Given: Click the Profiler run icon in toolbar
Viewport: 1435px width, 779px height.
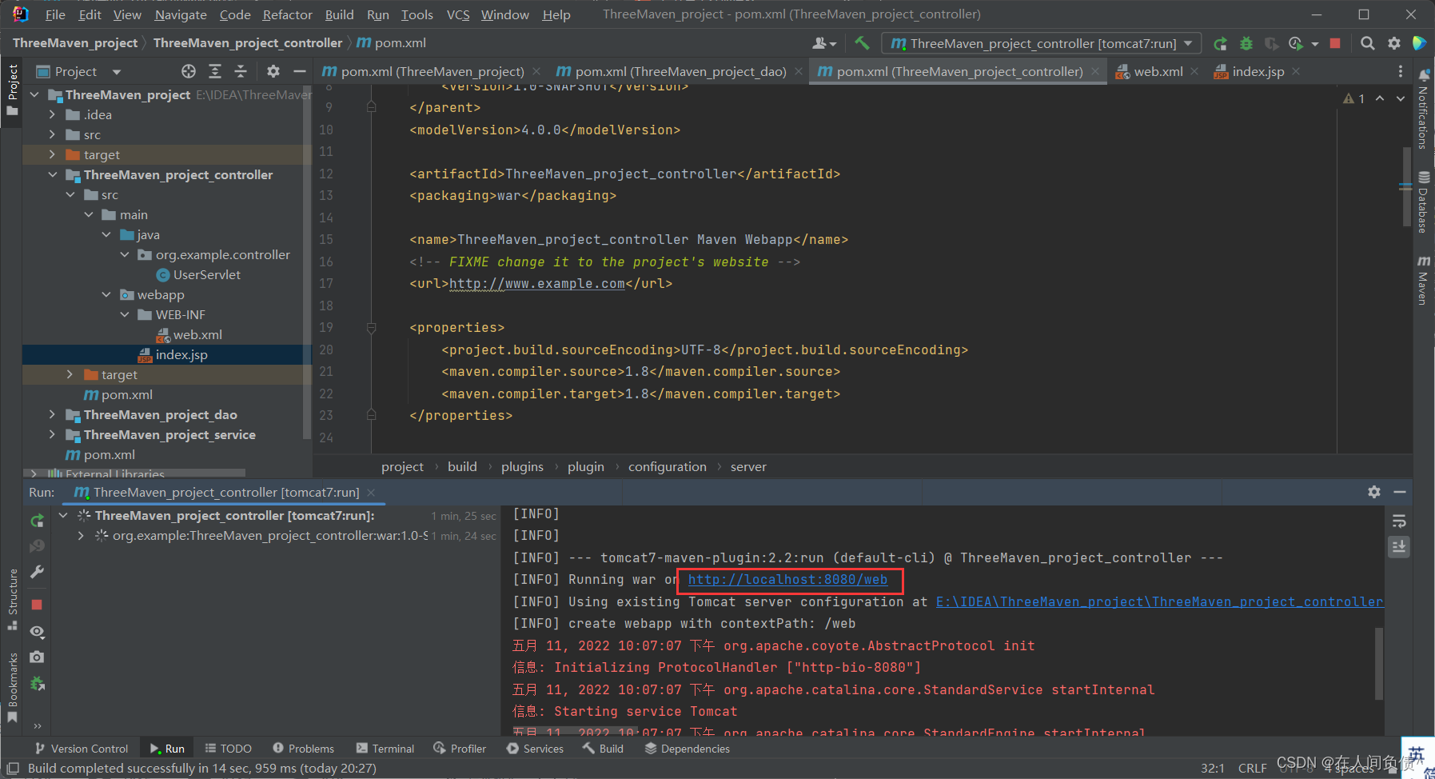Looking at the screenshot, I should tap(1296, 43).
